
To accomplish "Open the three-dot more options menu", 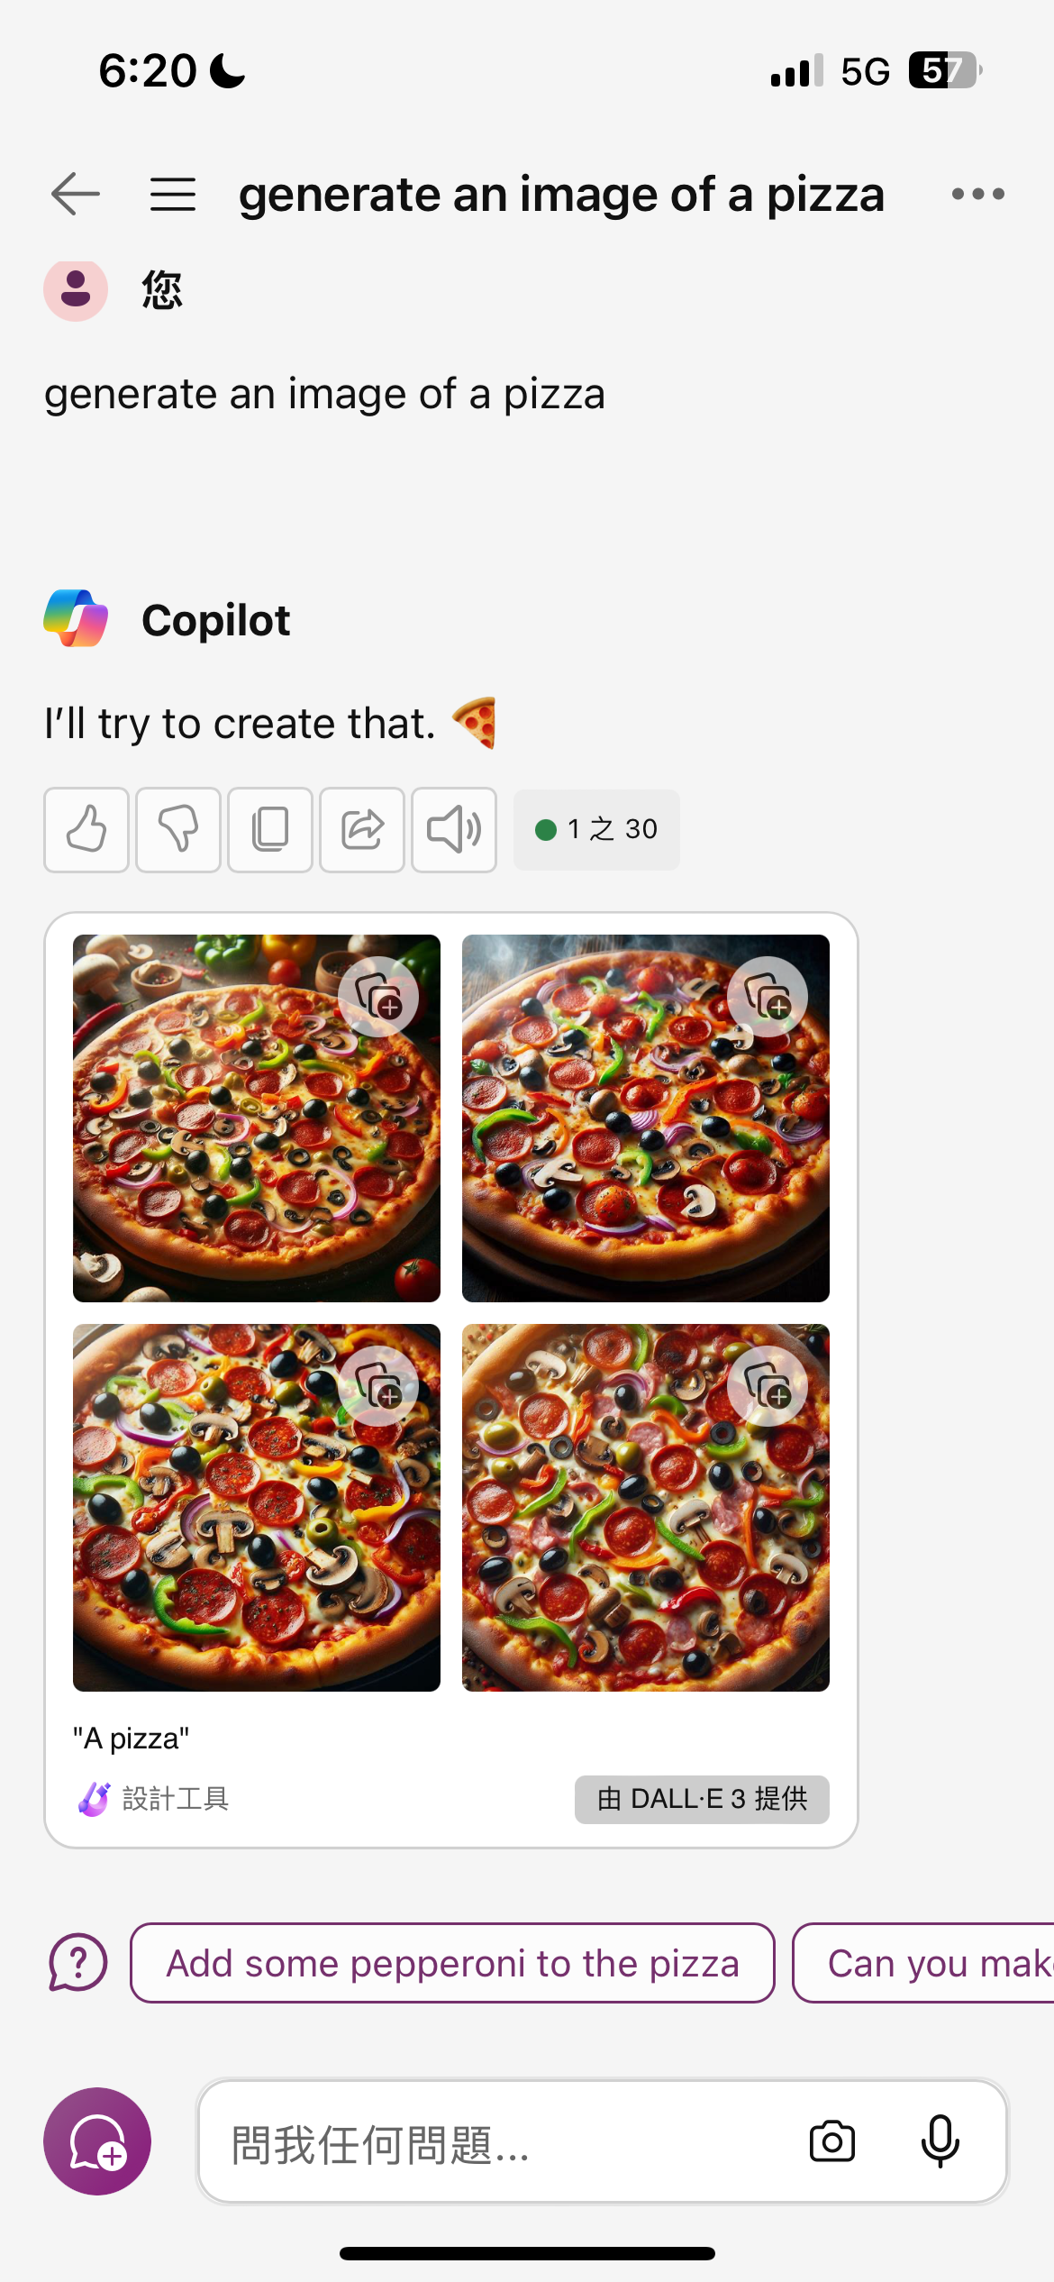I will click(x=978, y=194).
